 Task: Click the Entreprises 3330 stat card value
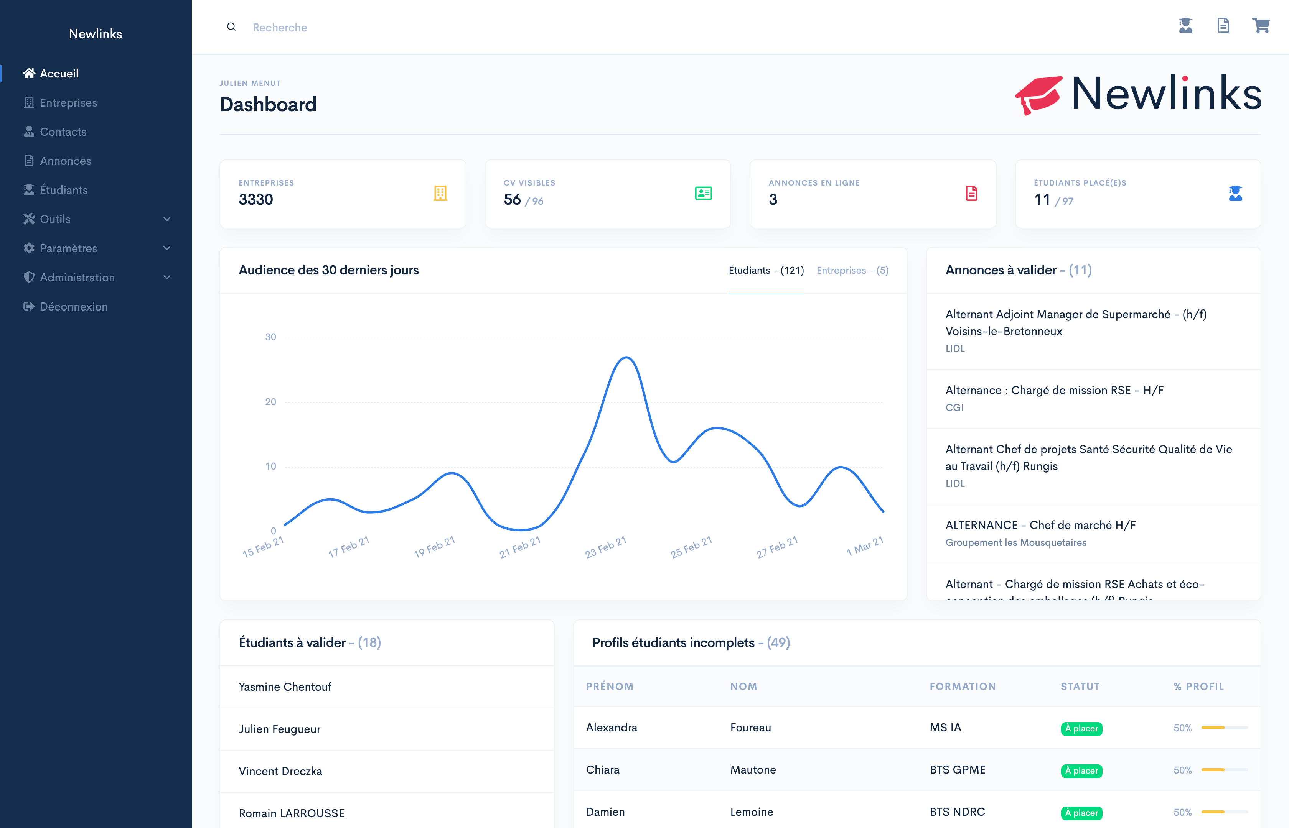[x=255, y=199]
